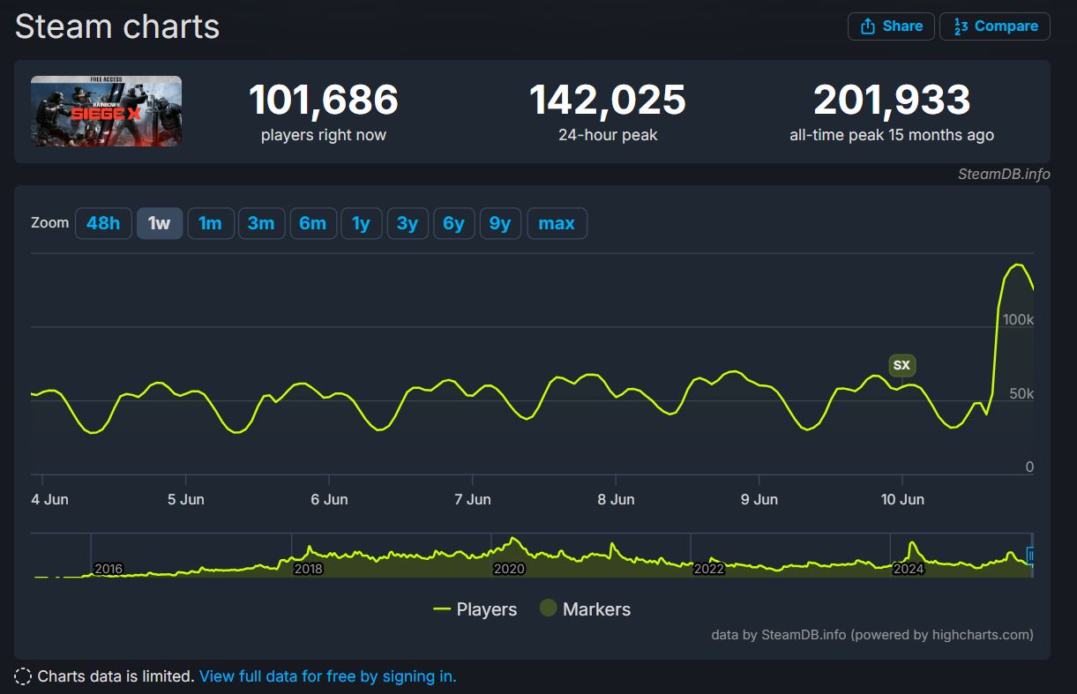This screenshot has height=694, width=1077.
Task: Choose the 6y zoom option
Action: coord(453,223)
